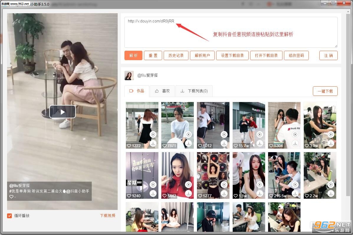Click the 一键下载 button
The image size is (353, 235).
point(325,91)
